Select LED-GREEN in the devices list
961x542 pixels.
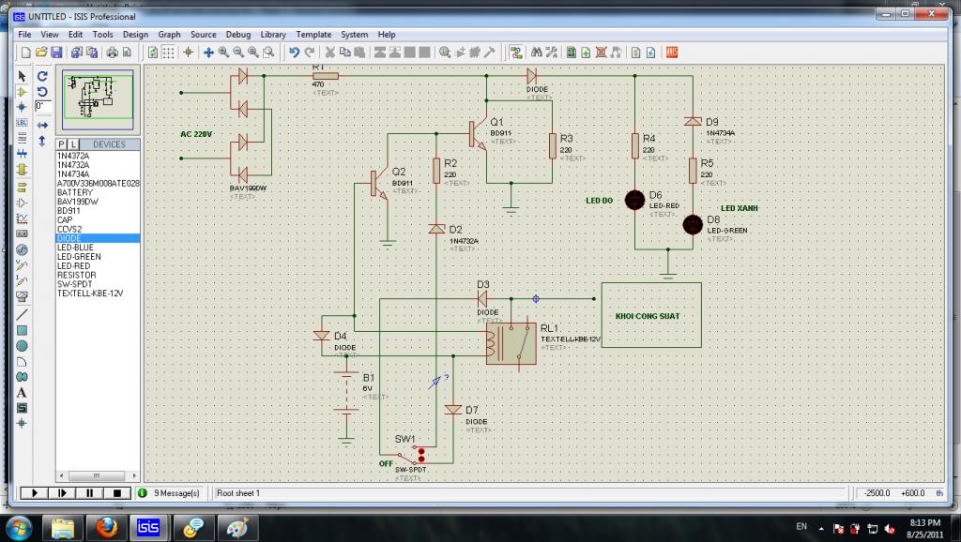click(x=79, y=256)
